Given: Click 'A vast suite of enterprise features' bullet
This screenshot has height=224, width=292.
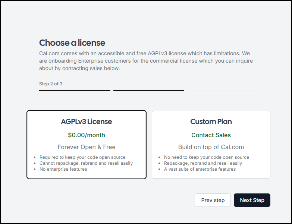Looking at the screenshot, I should pos(200,169).
